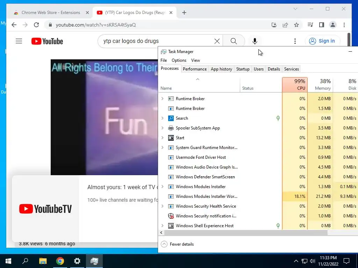358x268 pixels.
Task: Show hidden system tray icons
Action: point(296,261)
